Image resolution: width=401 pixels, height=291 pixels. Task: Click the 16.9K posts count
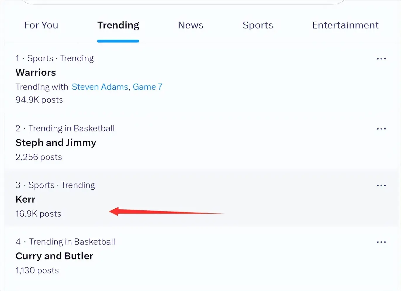[38, 214]
